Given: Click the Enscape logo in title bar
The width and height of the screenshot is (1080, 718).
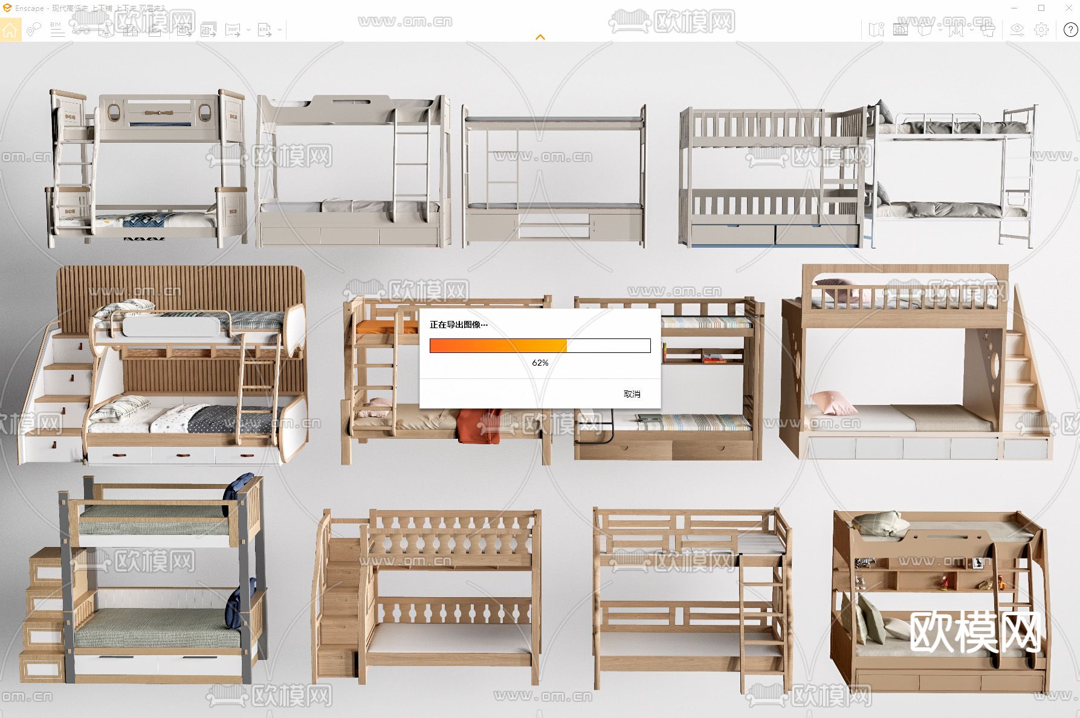Looking at the screenshot, I should coord(7,8).
